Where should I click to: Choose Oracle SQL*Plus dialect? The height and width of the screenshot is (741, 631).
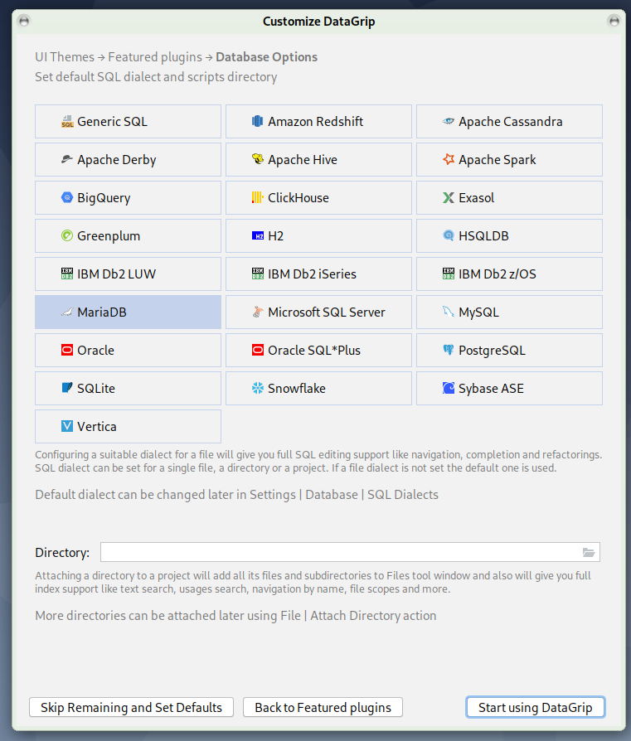318,350
